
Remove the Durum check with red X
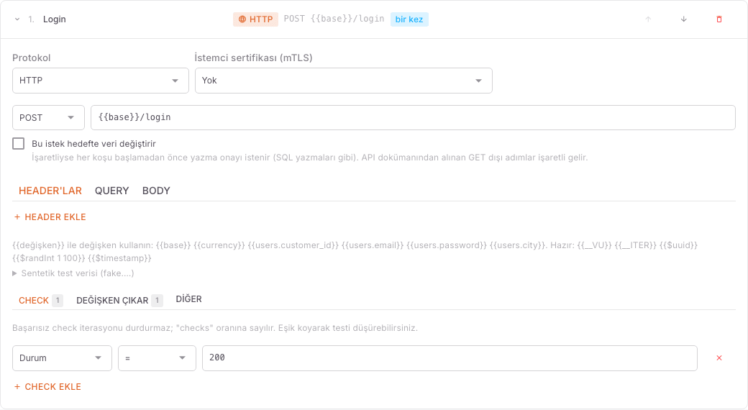coord(719,358)
